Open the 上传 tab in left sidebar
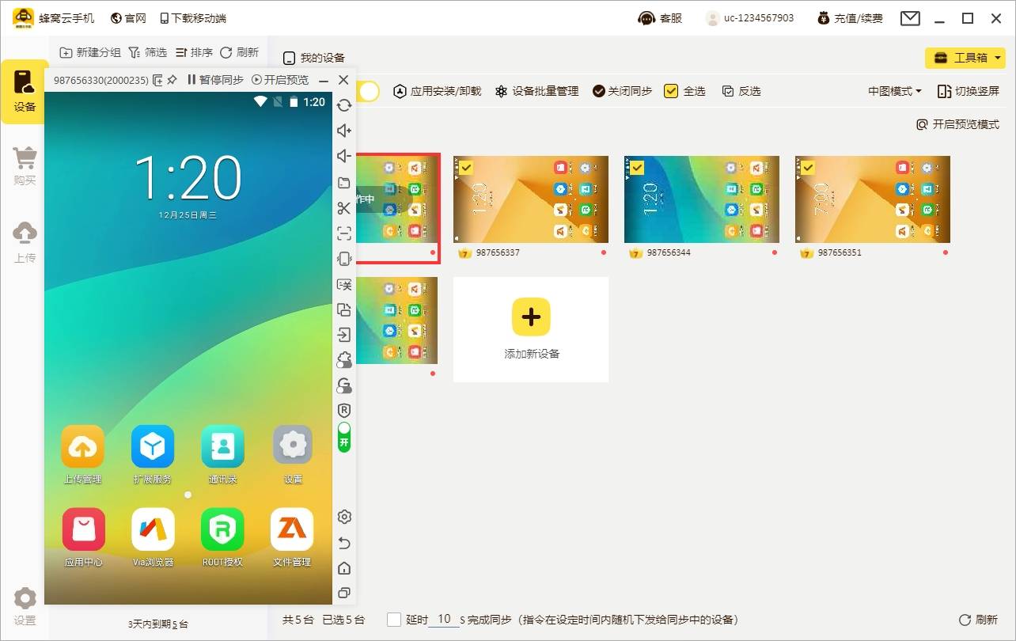The image size is (1016, 641). (25, 241)
